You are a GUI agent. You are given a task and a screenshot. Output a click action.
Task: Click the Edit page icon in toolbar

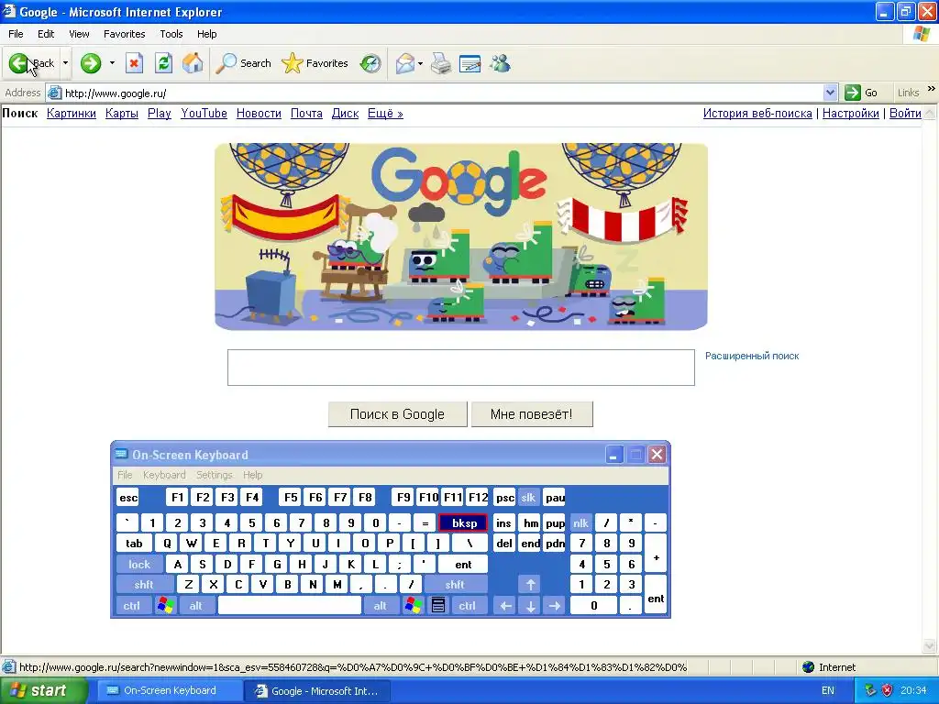(x=470, y=63)
